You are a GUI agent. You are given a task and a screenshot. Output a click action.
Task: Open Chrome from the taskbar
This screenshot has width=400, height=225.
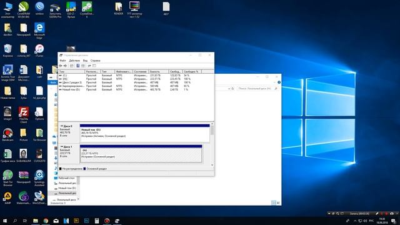coord(46,221)
